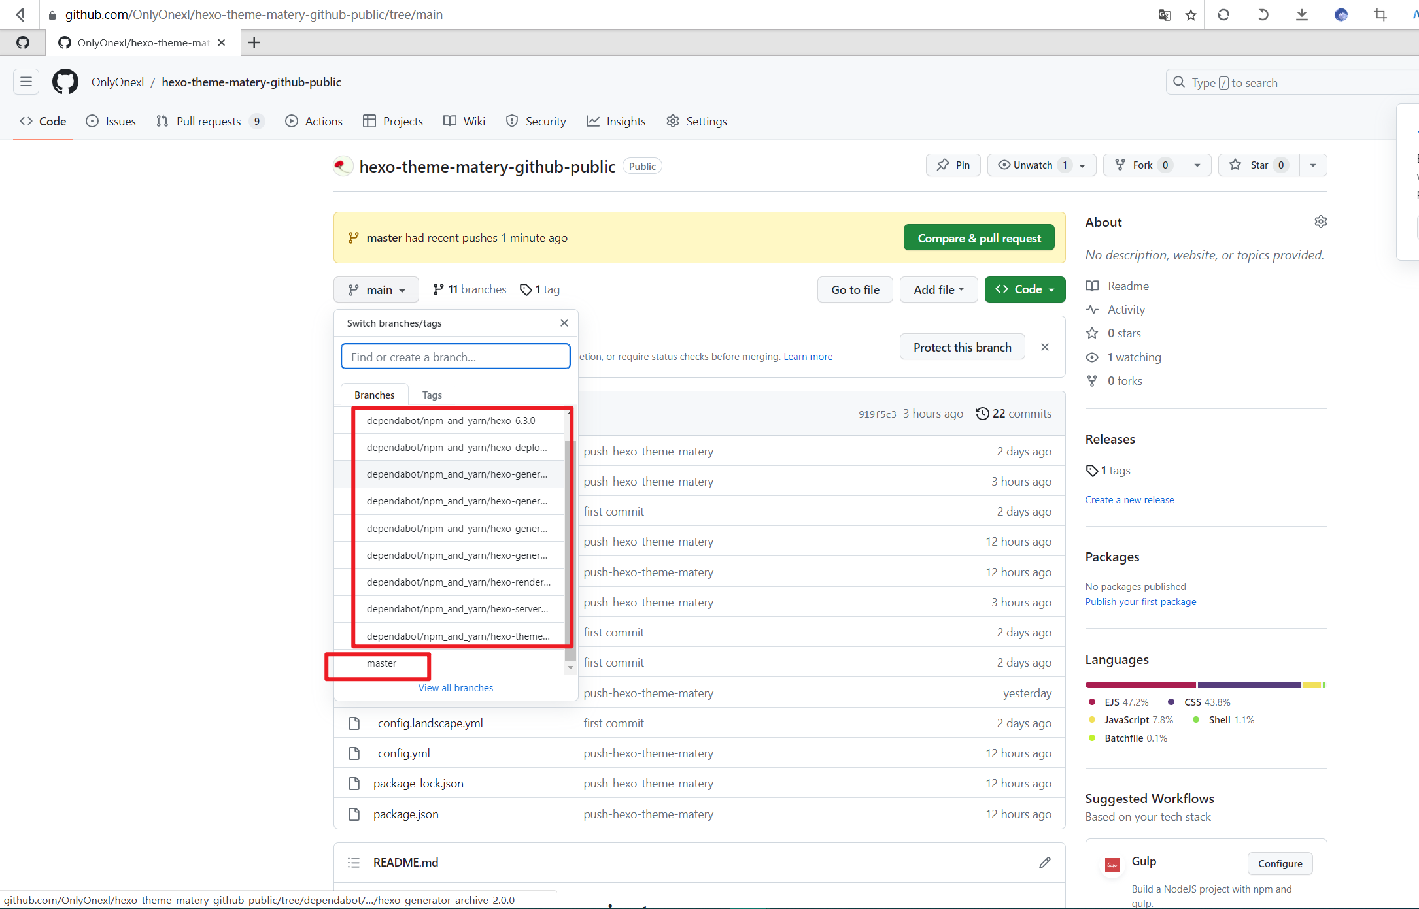Open the Issues tab
Viewport: 1419px width, 909px height.
coord(111,121)
